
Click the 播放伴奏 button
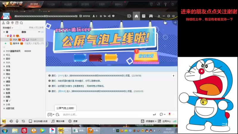(x=58, y=121)
